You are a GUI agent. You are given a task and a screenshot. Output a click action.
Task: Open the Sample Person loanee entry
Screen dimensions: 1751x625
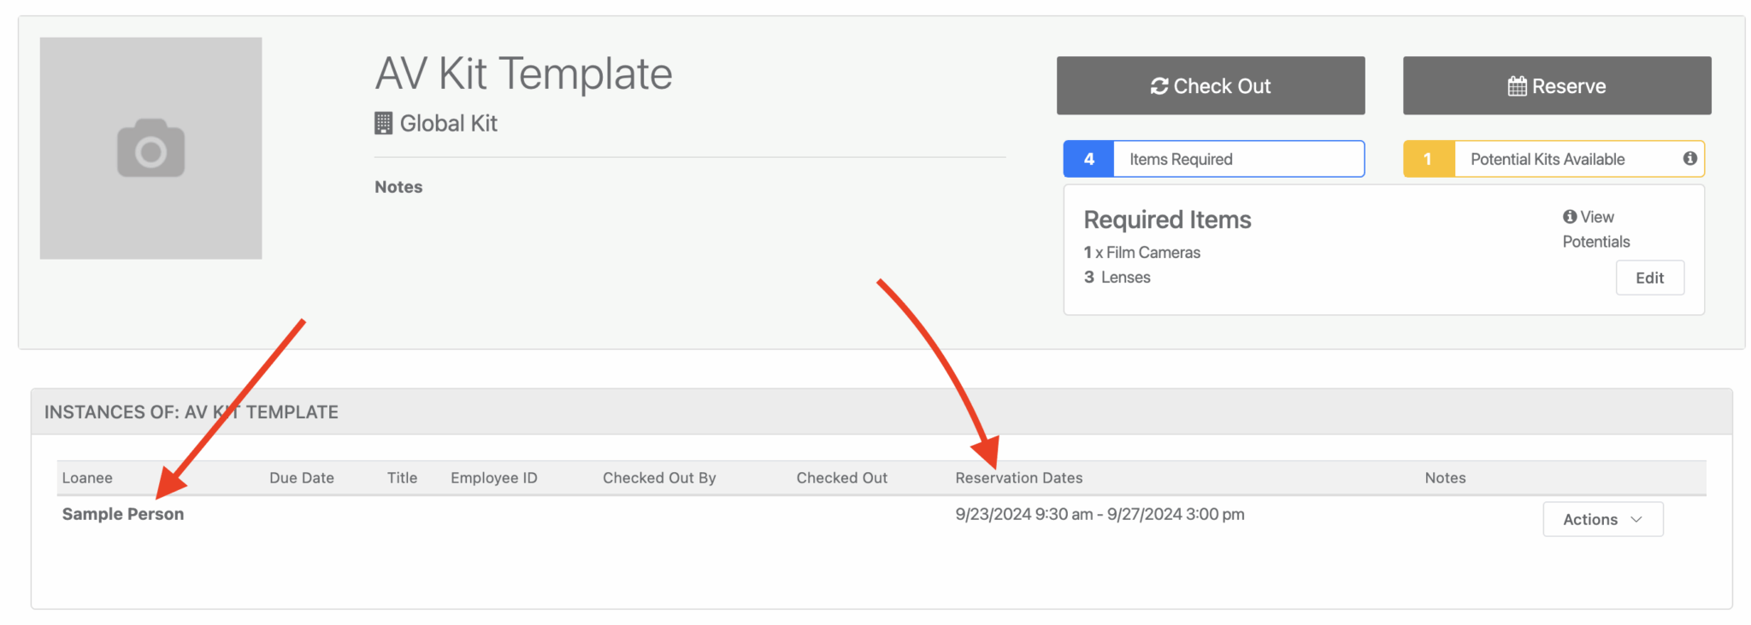click(123, 514)
